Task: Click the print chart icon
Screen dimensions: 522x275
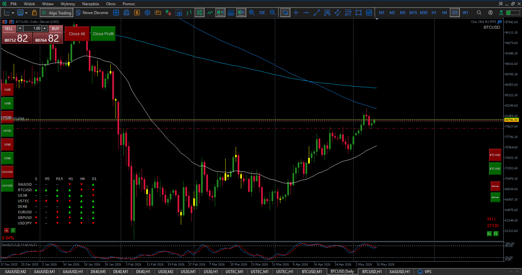Action: pyautogui.click(x=126, y=13)
